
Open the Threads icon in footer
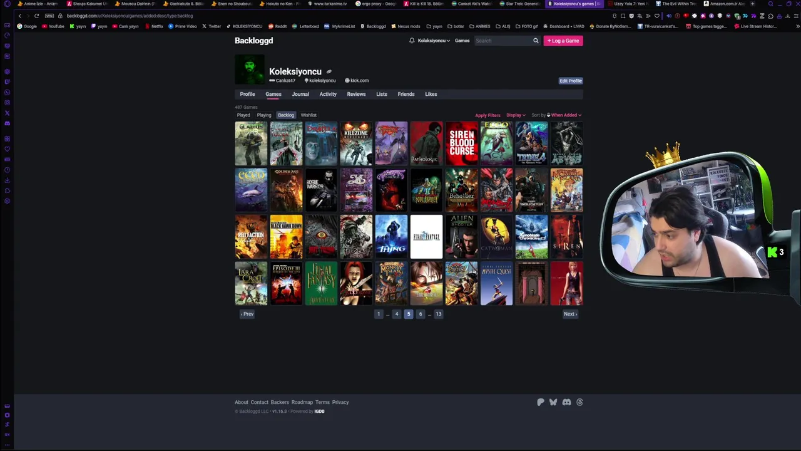tap(579, 402)
